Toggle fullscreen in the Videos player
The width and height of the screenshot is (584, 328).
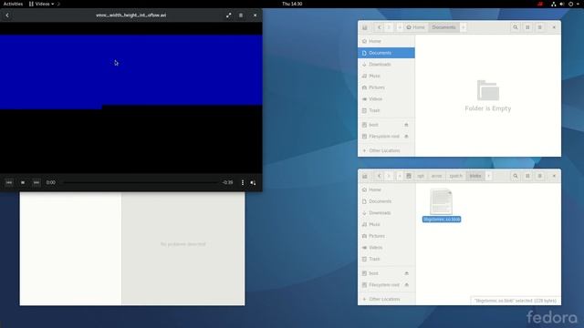click(228, 15)
